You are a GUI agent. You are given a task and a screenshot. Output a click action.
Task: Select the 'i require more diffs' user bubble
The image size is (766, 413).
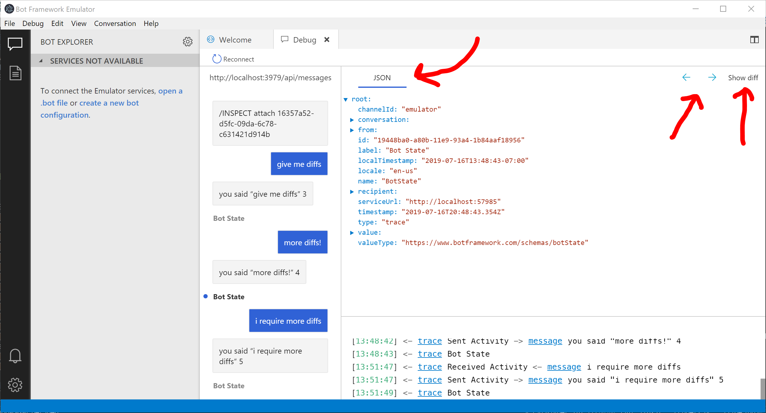tap(288, 321)
